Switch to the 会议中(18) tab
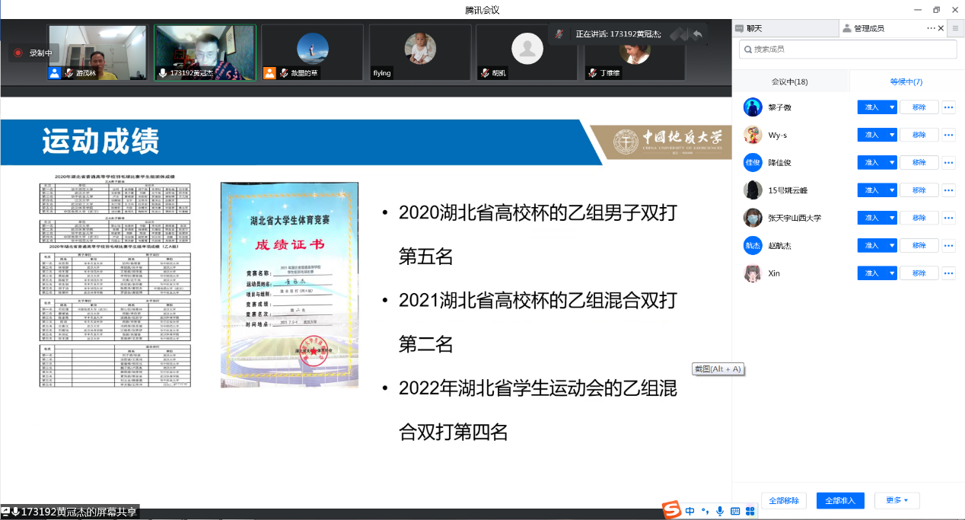 tap(790, 81)
